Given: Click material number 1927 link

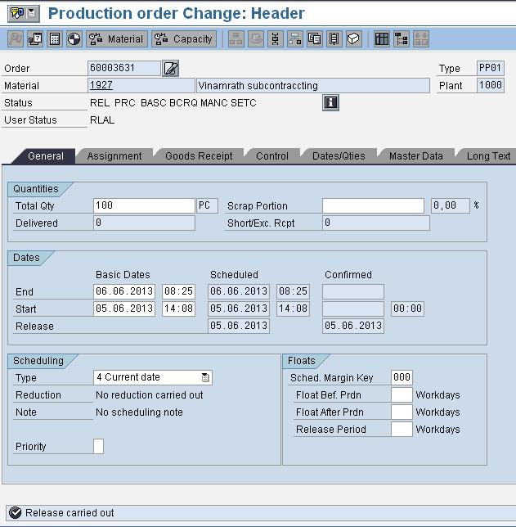Looking at the screenshot, I should tap(100, 85).
